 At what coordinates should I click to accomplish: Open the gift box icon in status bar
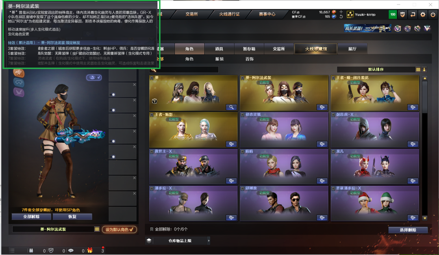[x=90, y=251]
